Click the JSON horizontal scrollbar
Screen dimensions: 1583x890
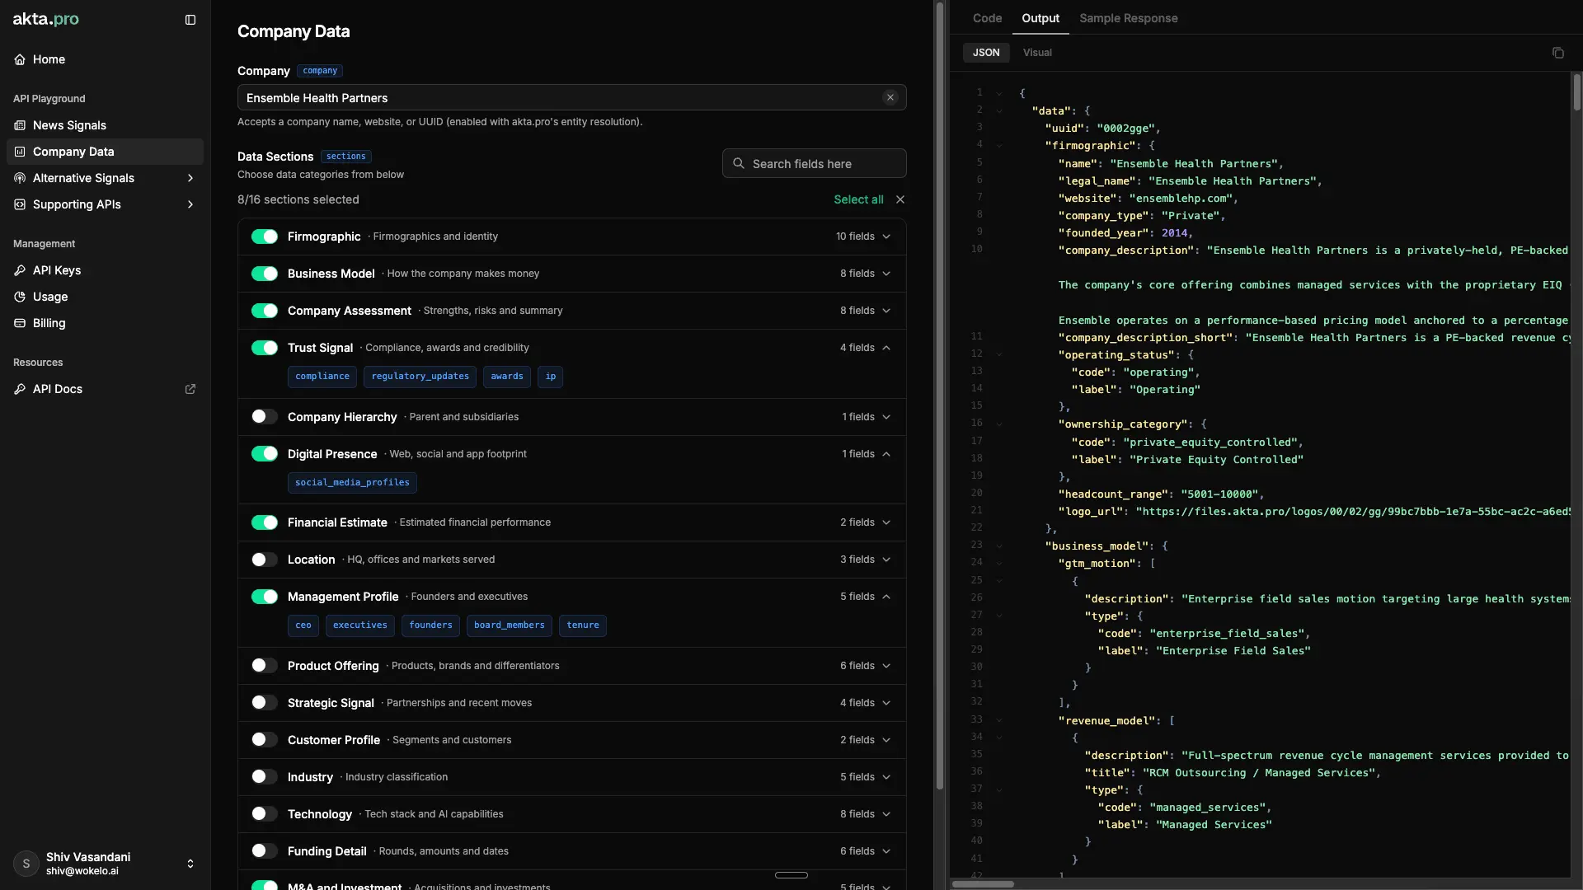pyautogui.click(x=983, y=884)
